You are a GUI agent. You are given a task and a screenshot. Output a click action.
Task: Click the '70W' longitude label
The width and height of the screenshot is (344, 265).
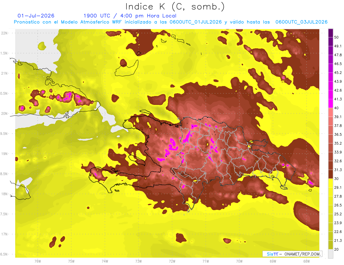point(239,261)
